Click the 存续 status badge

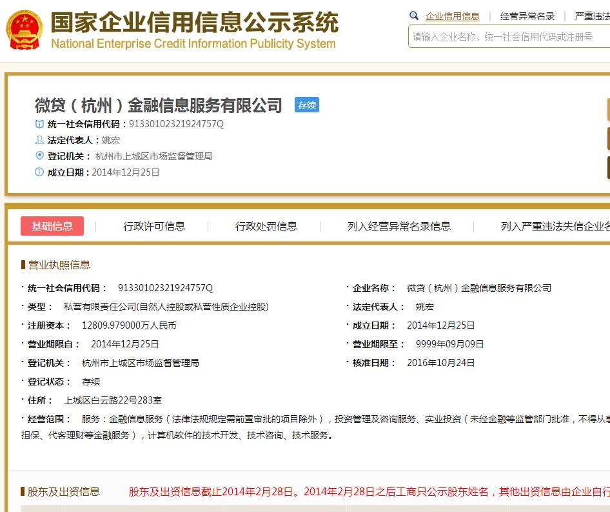pyautogui.click(x=307, y=105)
